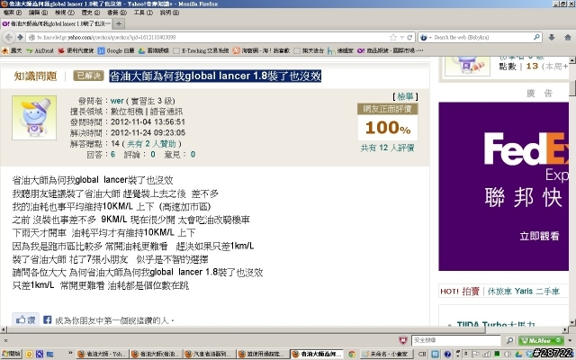This screenshot has height=360, width=576.
Task: Click the green McAfee button
Action: pos(541,340)
